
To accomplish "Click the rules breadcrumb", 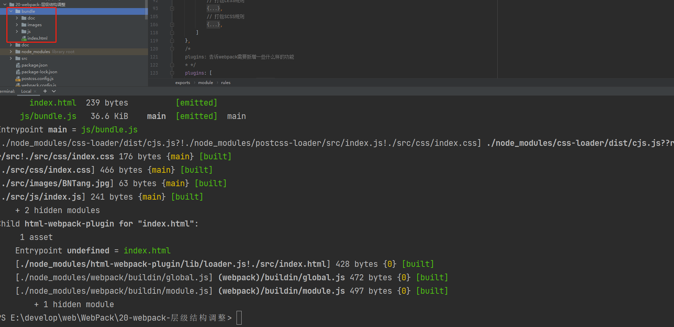I will [x=226, y=82].
